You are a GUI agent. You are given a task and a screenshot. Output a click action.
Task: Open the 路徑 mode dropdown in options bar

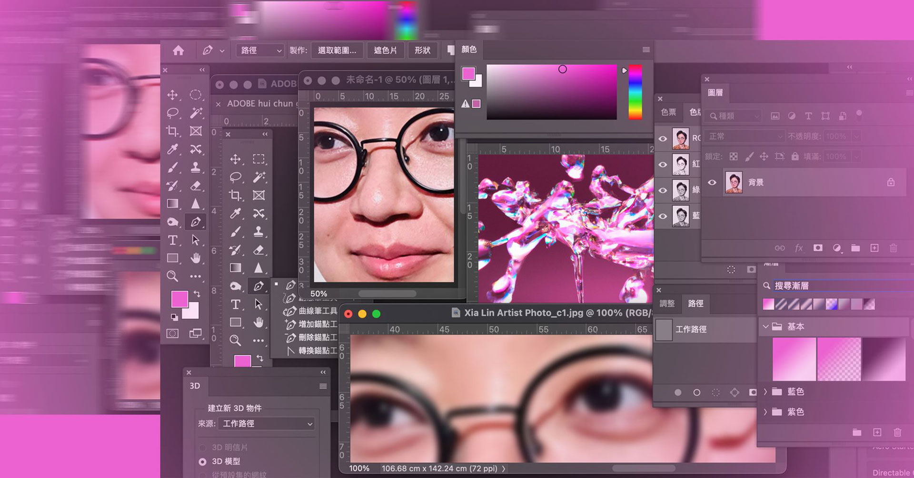[x=260, y=50]
